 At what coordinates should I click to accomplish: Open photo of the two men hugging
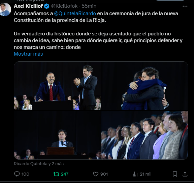[x=144, y=86]
